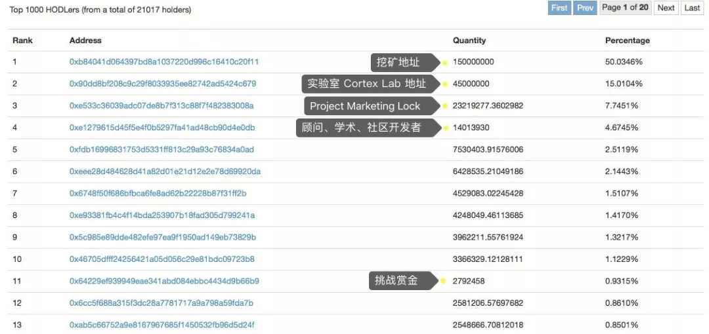
Task: Select quantity 14013930
Action: click(x=471, y=128)
